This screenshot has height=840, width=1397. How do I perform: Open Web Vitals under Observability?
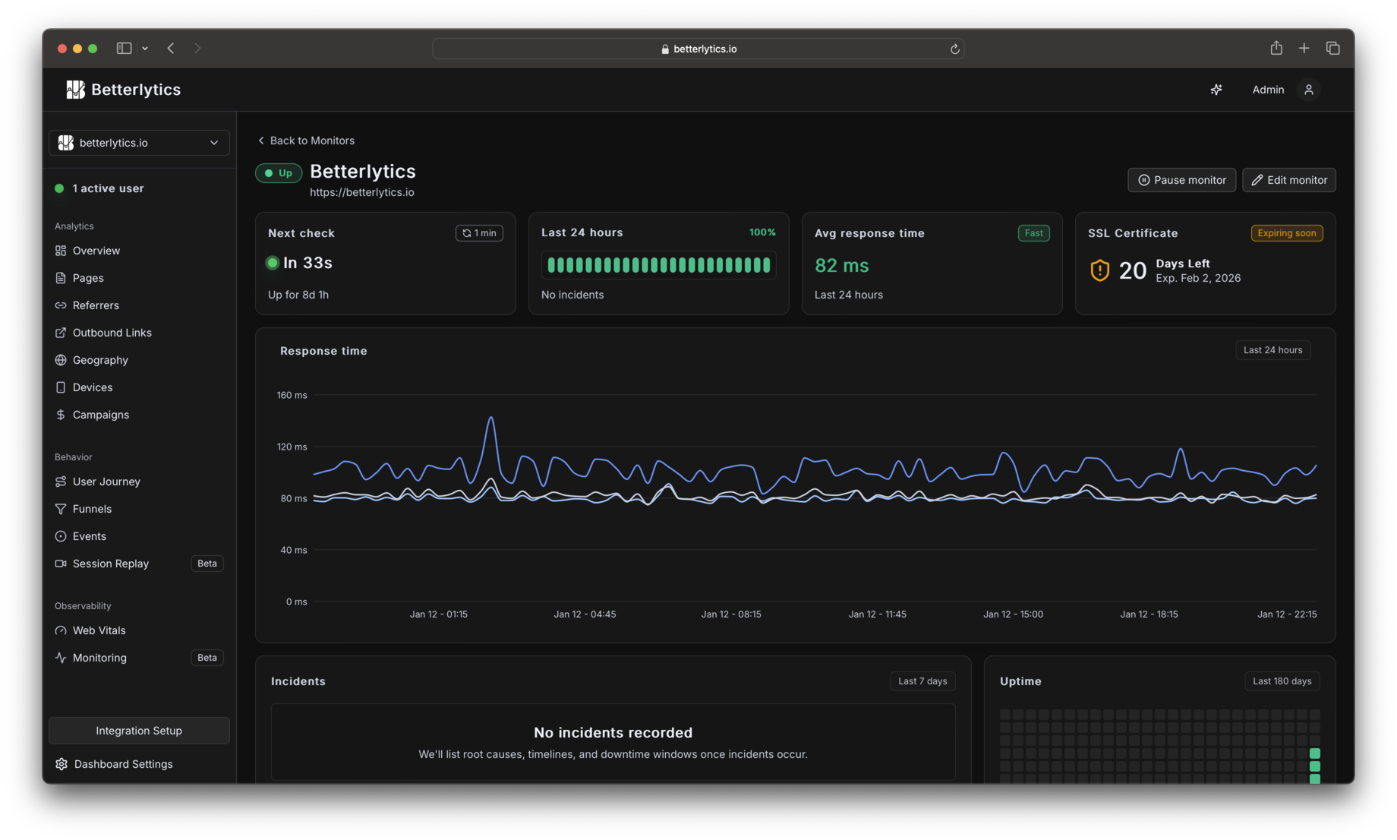99,630
